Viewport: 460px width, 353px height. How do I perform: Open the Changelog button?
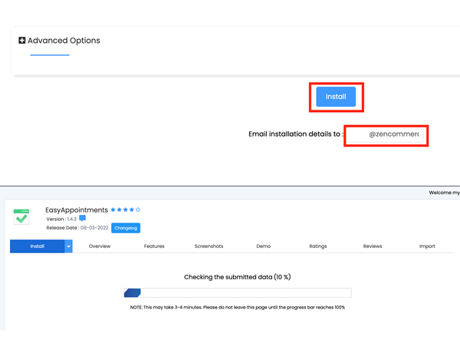click(x=126, y=228)
